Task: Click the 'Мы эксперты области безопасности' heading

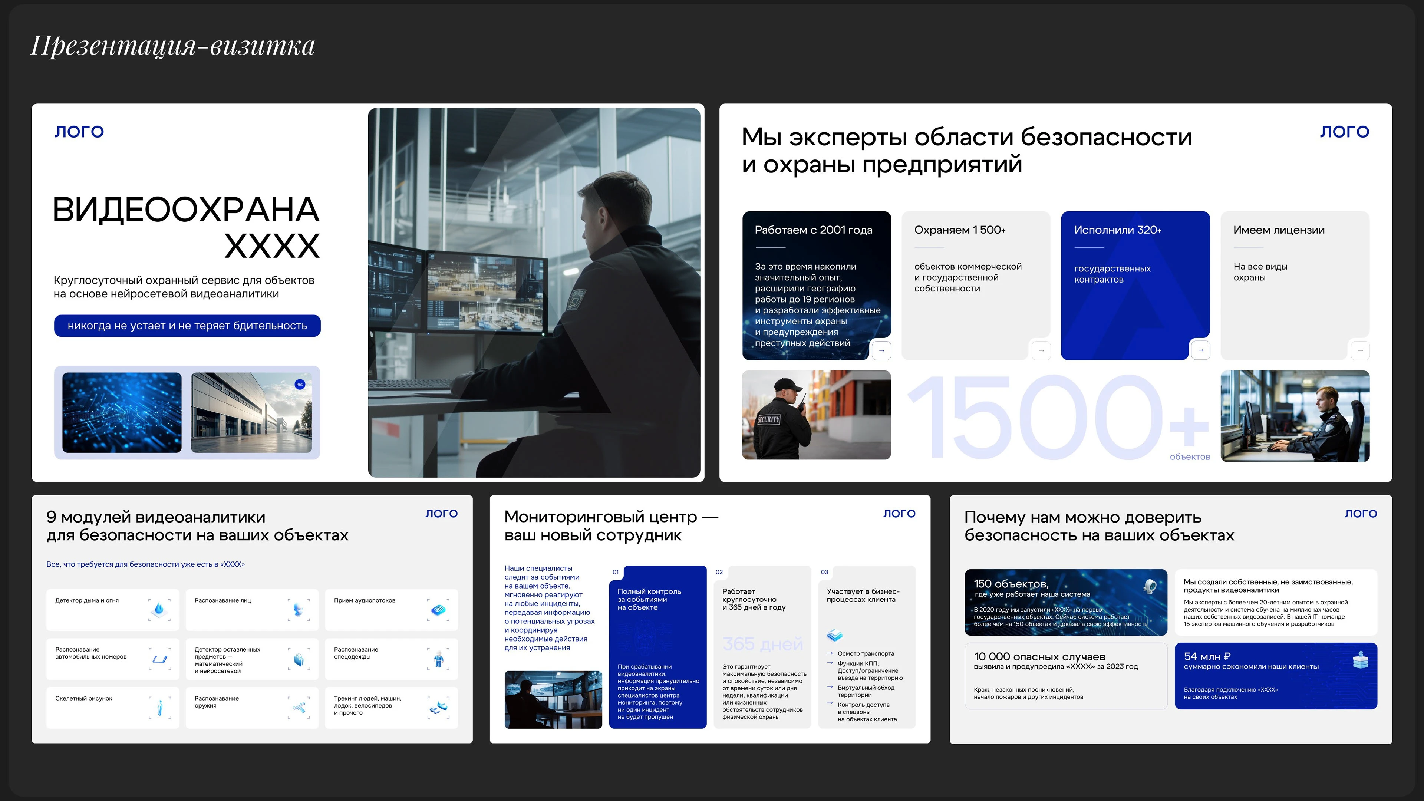Action: coord(966,150)
